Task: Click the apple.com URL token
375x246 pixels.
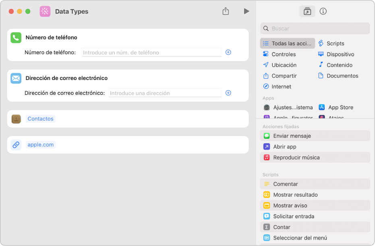Action: point(41,145)
